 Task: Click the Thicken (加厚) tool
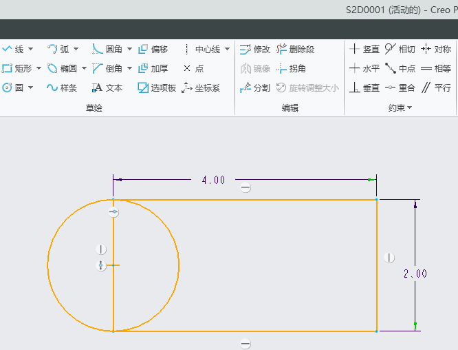tap(153, 68)
